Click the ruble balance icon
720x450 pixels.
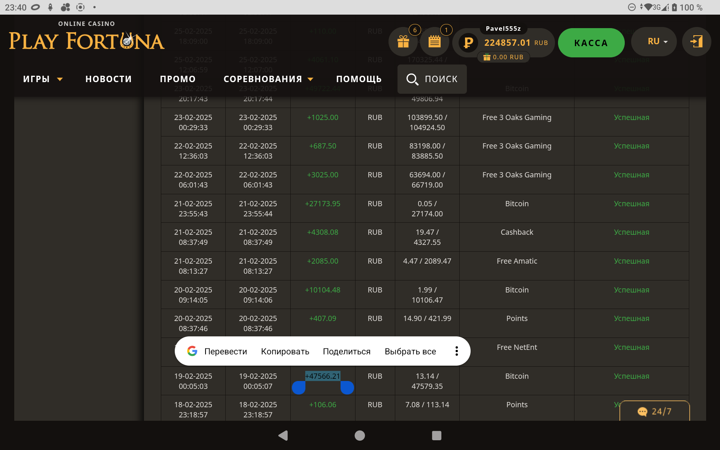pos(468,42)
